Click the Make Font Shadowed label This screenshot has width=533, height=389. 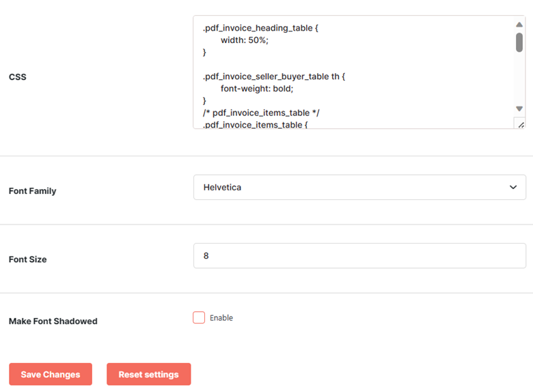[53, 321]
